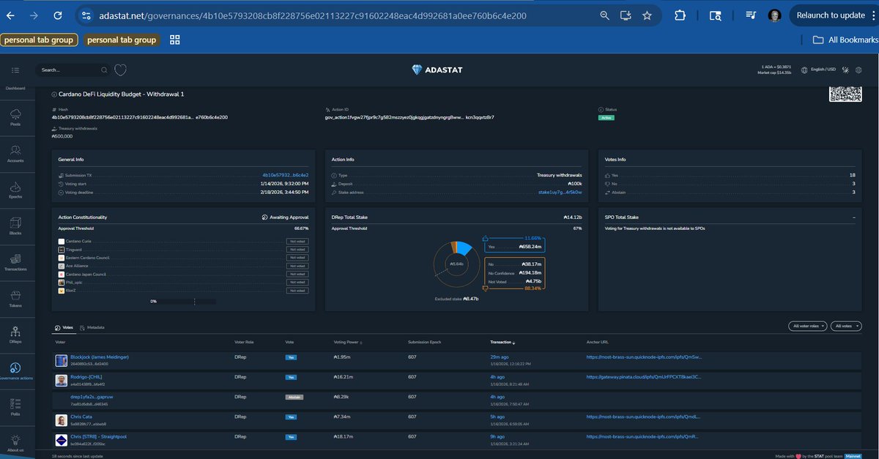
Task: Open the Submission TX link 4b10e57932...b6c4e2
Action: pos(288,175)
